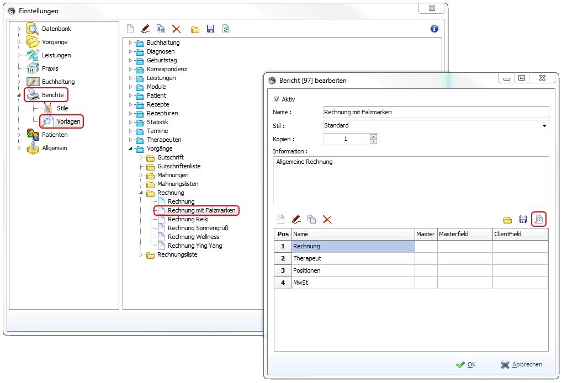Image resolution: width=562 pixels, height=383 pixels.
Task: Click the Name input field
Action: point(436,112)
